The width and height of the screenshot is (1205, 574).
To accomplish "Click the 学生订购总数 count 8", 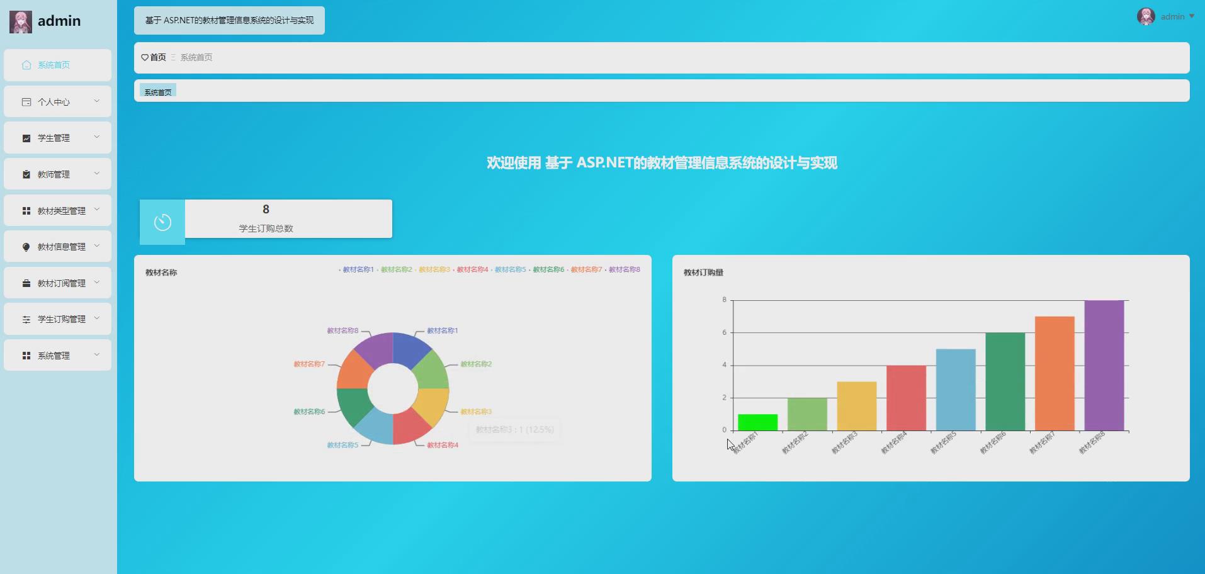I will coord(266,209).
